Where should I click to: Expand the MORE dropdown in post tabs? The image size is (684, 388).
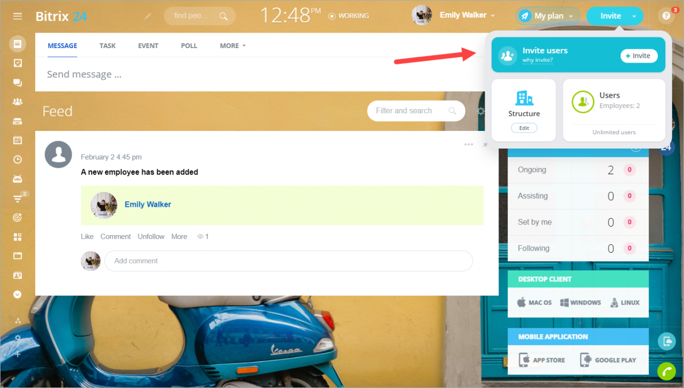pos(232,45)
